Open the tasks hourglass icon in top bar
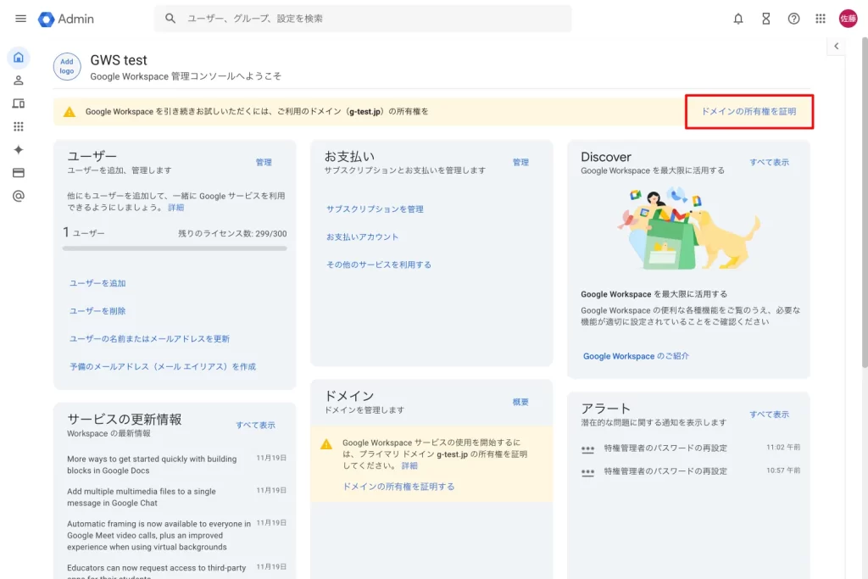Image resolution: width=868 pixels, height=579 pixels. 765,18
